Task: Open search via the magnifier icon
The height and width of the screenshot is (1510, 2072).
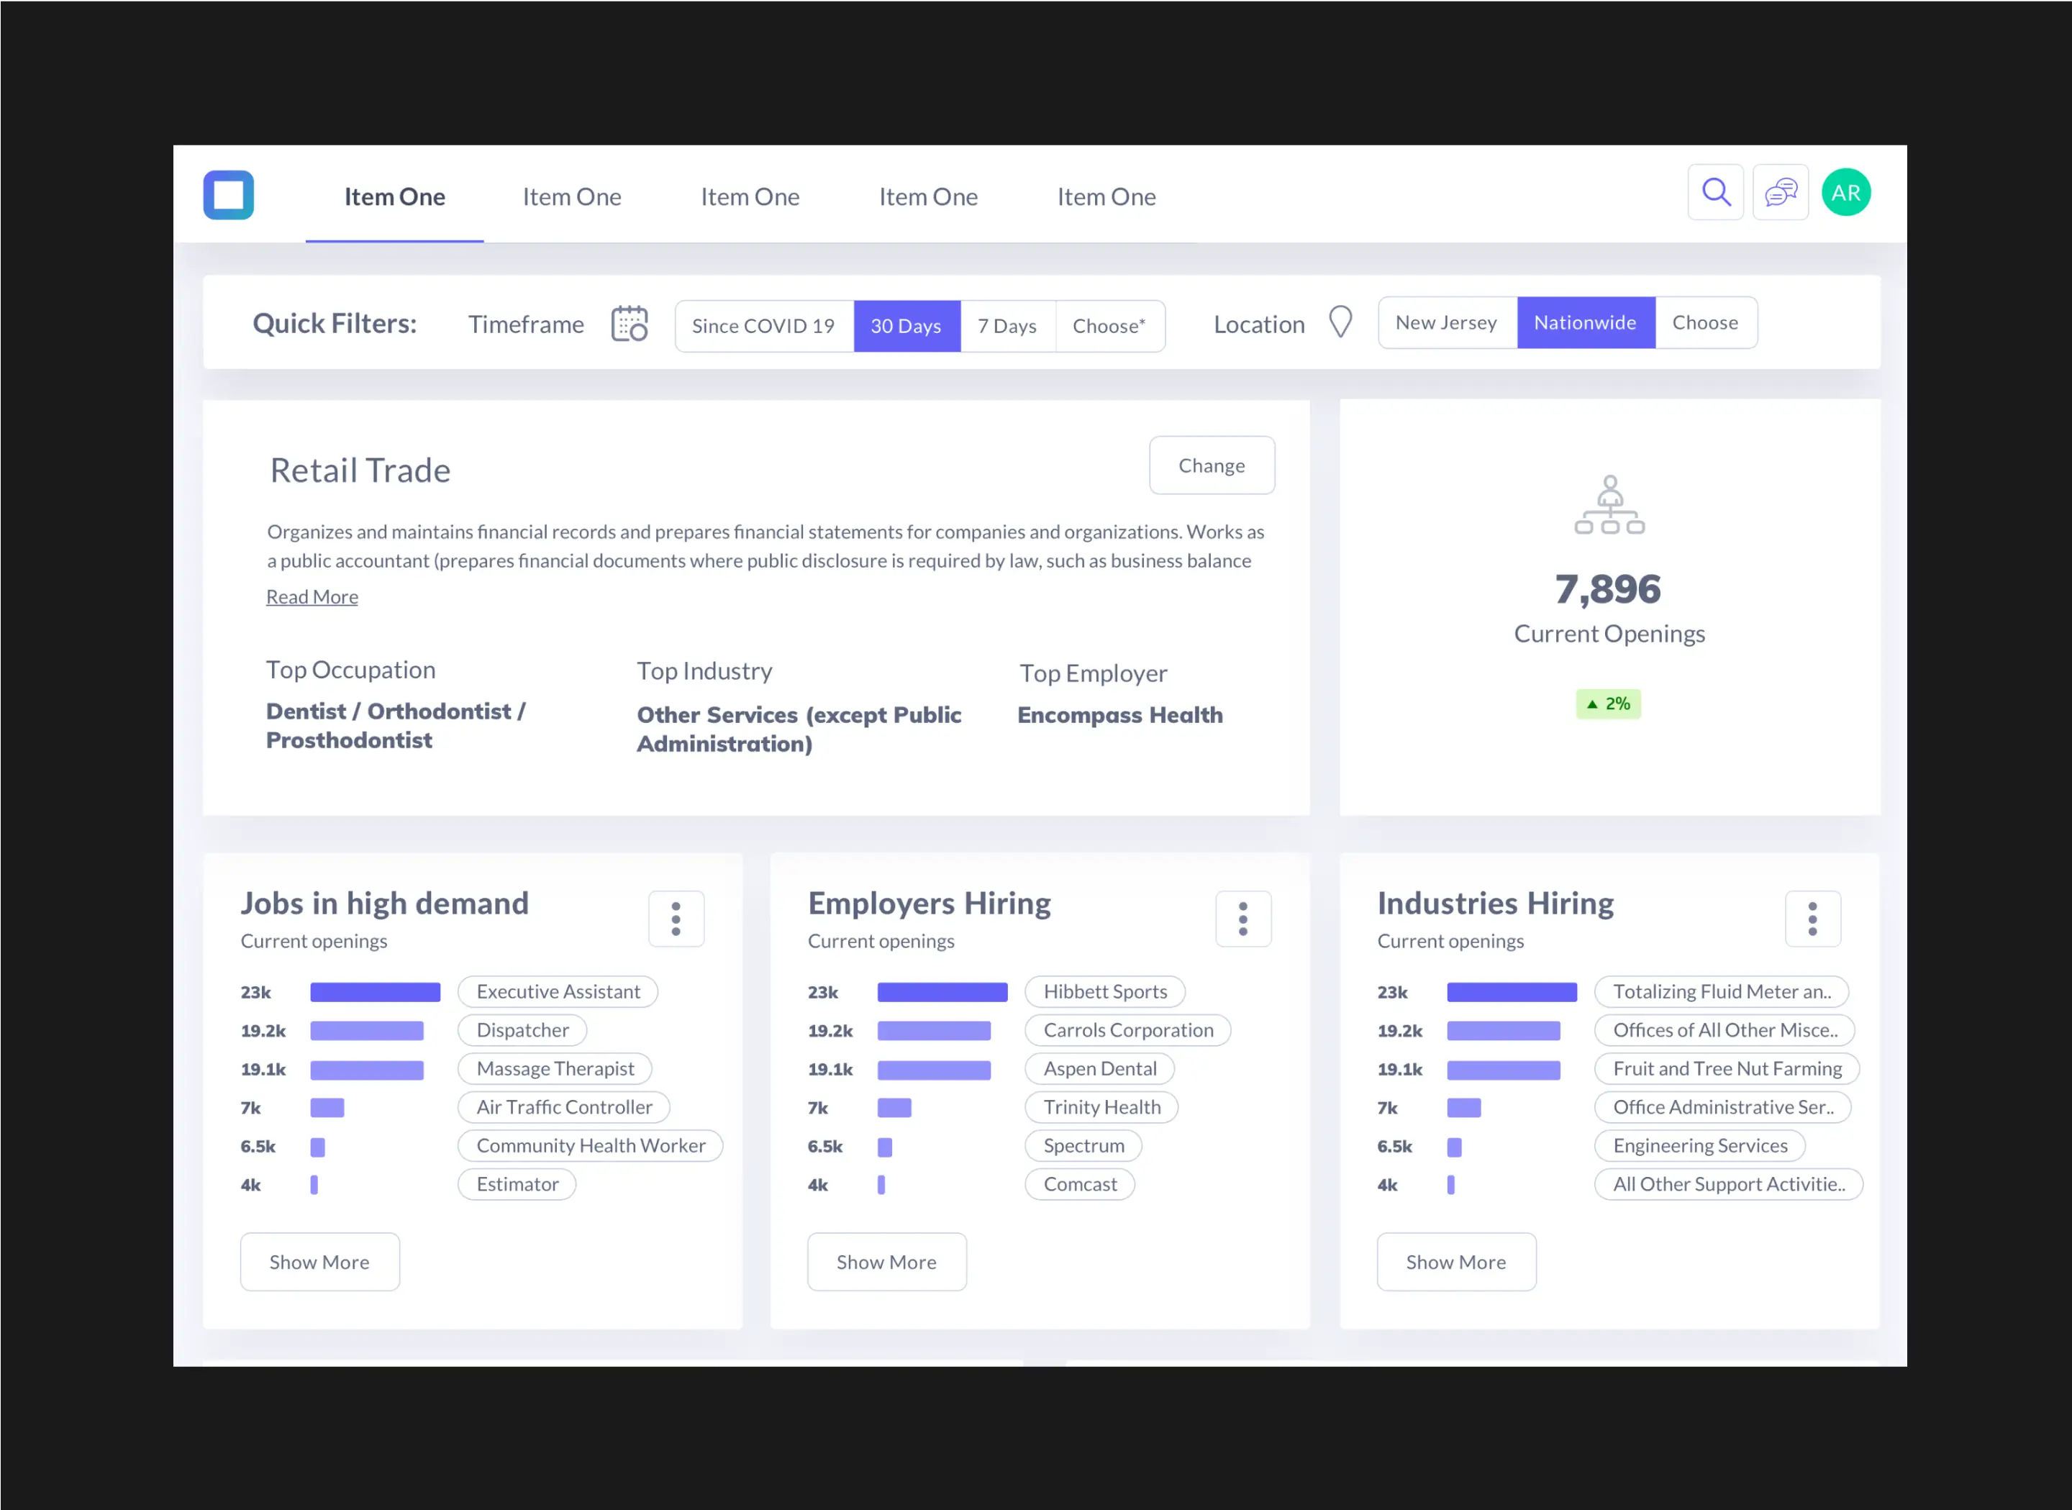Action: coord(1716,193)
